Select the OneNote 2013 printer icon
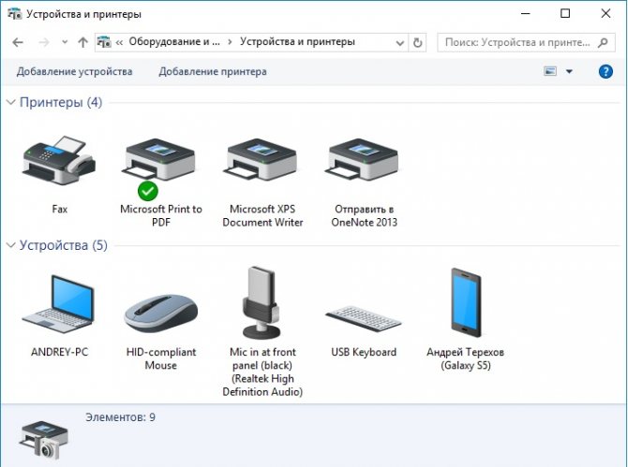This screenshot has height=467, width=628. pyautogui.click(x=363, y=164)
